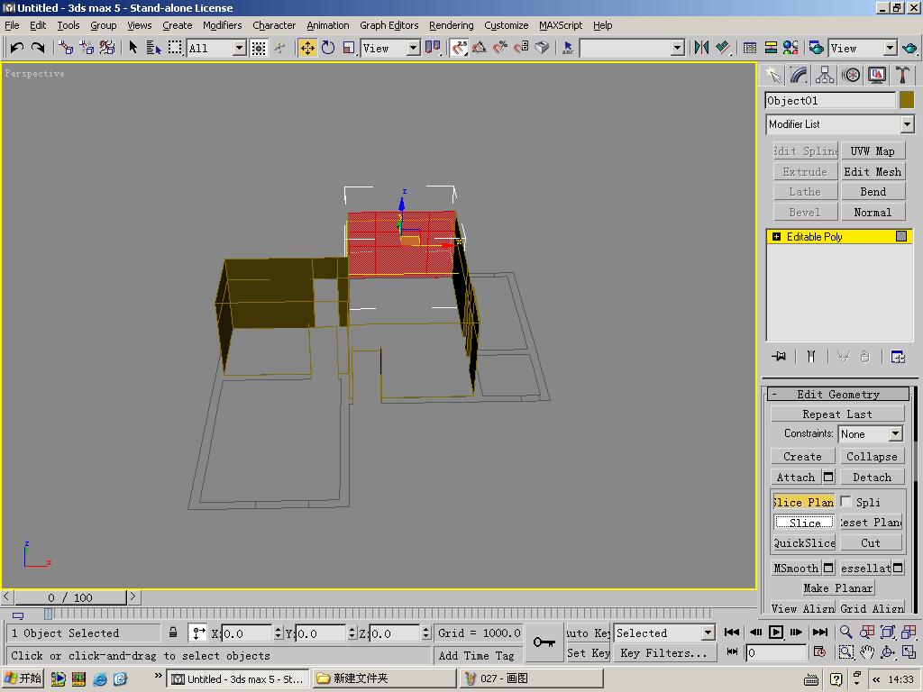Click the Render Scene teapot icon

tap(816, 48)
